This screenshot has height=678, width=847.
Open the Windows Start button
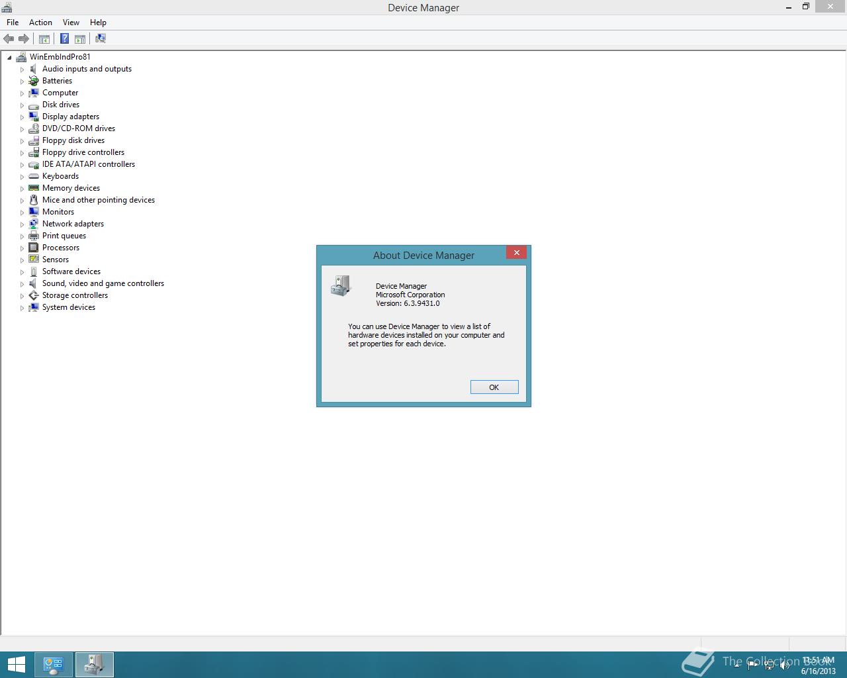pyautogui.click(x=16, y=665)
